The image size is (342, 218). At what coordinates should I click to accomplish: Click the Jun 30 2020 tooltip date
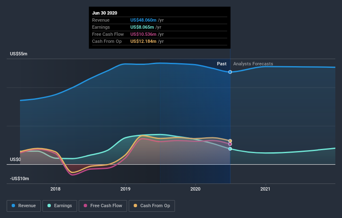105,13
